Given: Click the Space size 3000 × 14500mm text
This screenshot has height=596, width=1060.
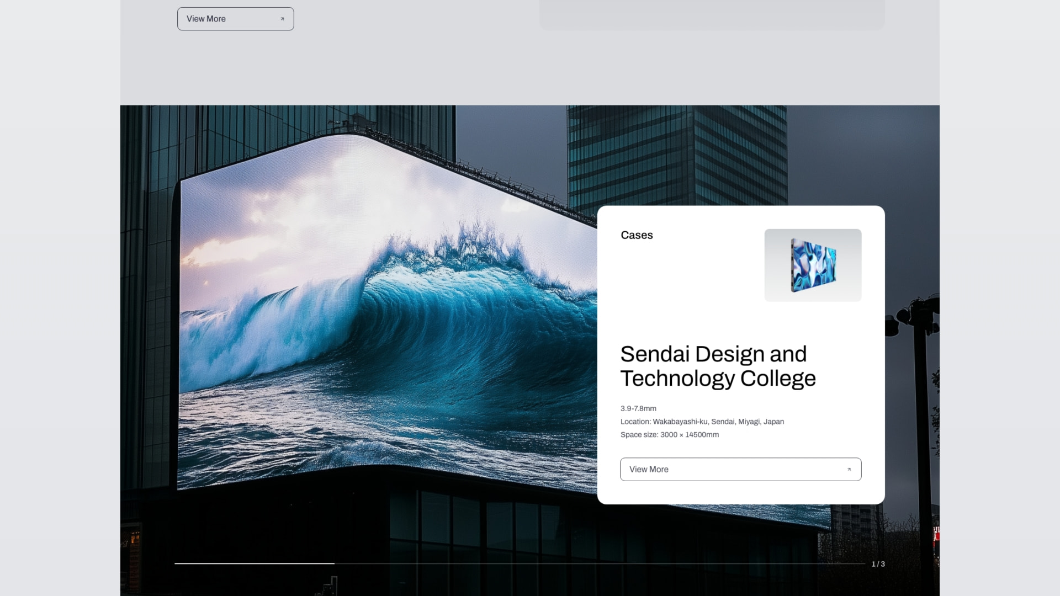Looking at the screenshot, I should point(669,435).
